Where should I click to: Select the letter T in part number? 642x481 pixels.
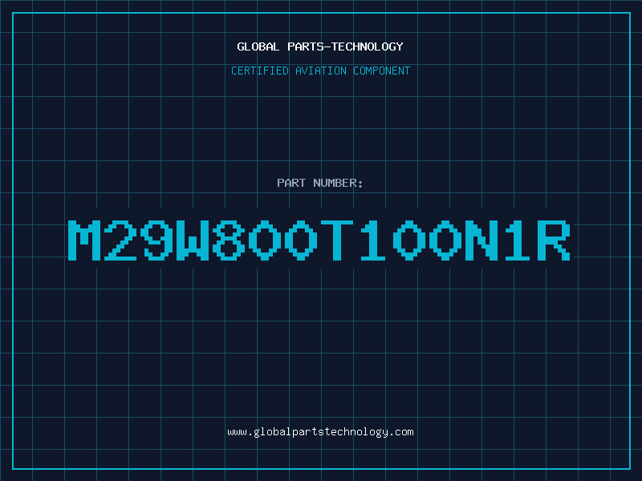[x=337, y=240]
